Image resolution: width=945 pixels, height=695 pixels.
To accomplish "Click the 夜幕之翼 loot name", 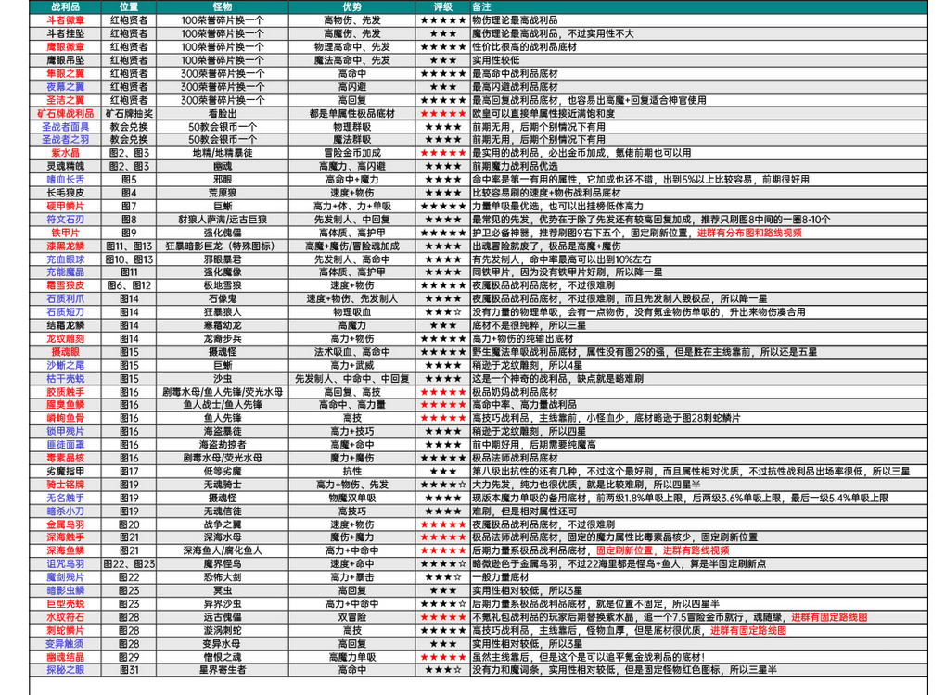I will click(x=65, y=87).
